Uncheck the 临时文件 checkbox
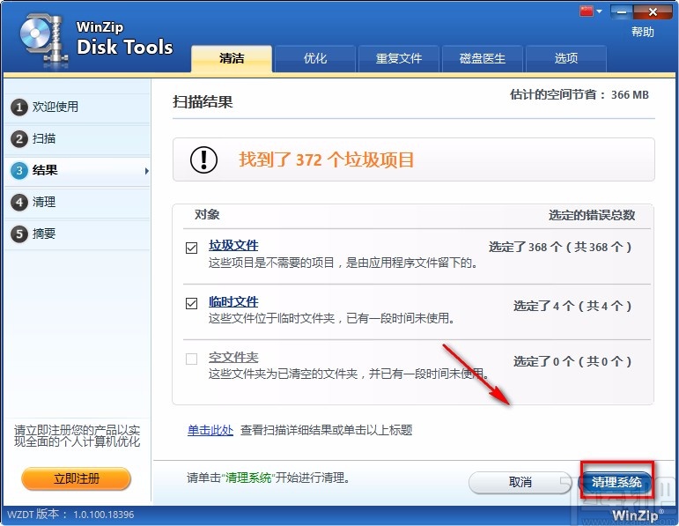Screen dimensions: 679x526 [191, 303]
